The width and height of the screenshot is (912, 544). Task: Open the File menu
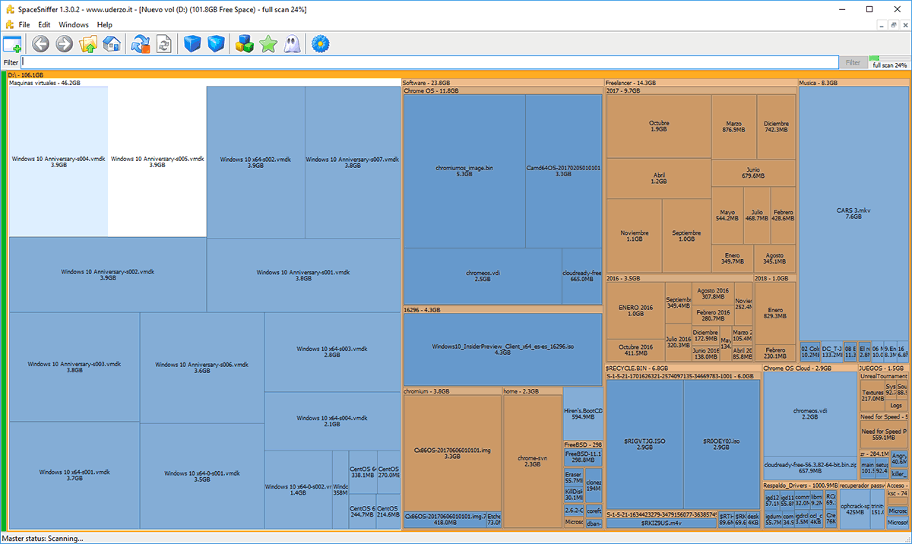[25, 24]
